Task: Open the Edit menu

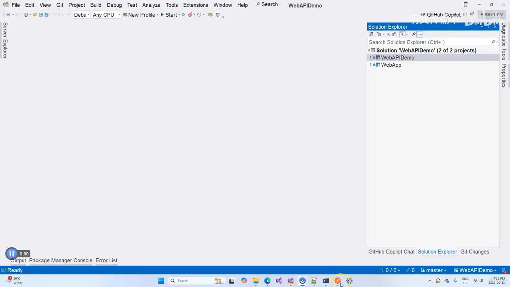Action: (x=29, y=5)
